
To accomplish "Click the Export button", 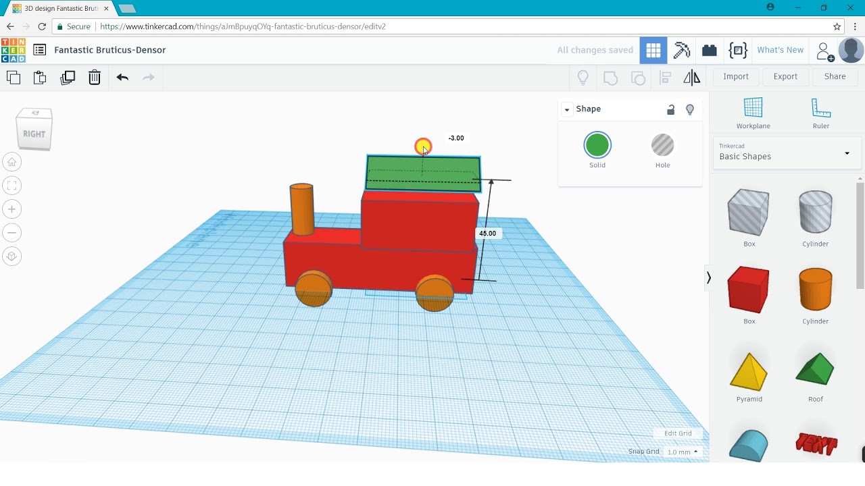I will tap(785, 77).
